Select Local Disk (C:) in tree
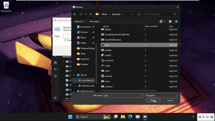215x121 pixels. pyautogui.click(x=88, y=81)
